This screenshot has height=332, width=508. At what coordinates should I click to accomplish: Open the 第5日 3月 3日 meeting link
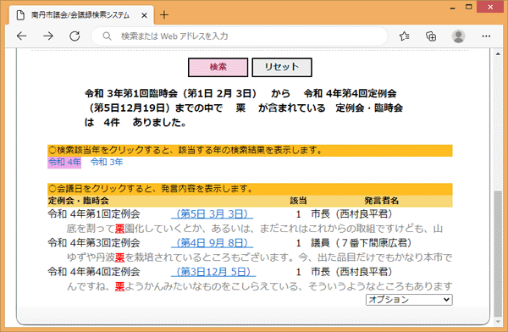point(213,214)
